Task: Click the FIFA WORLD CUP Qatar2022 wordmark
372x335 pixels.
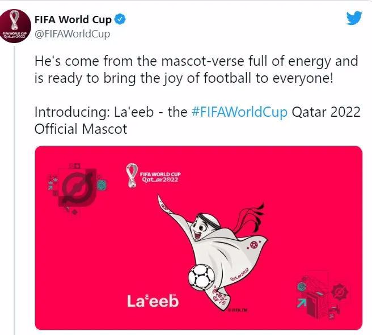Action: pyautogui.click(x=160, y=177)
